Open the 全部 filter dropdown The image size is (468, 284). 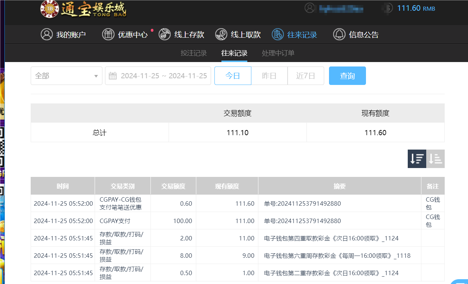click(66, 75)
